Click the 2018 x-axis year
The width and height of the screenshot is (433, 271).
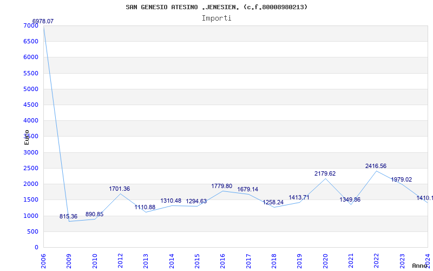pyautogui.click(x=274, y=261)
